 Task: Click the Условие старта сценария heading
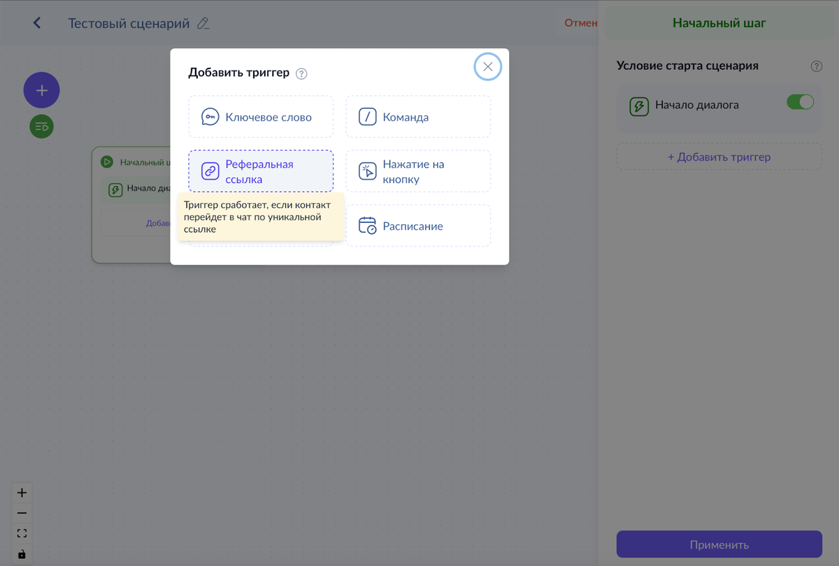coord(687,66)
